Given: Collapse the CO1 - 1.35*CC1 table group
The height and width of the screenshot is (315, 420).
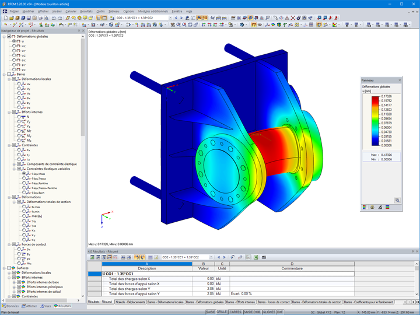Looking at the screenshot, I should point(104,274).
